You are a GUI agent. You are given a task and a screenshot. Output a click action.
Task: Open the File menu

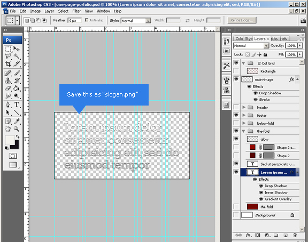coord(13,11)
